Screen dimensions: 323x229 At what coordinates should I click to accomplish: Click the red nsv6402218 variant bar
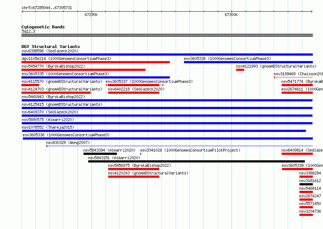134,93
